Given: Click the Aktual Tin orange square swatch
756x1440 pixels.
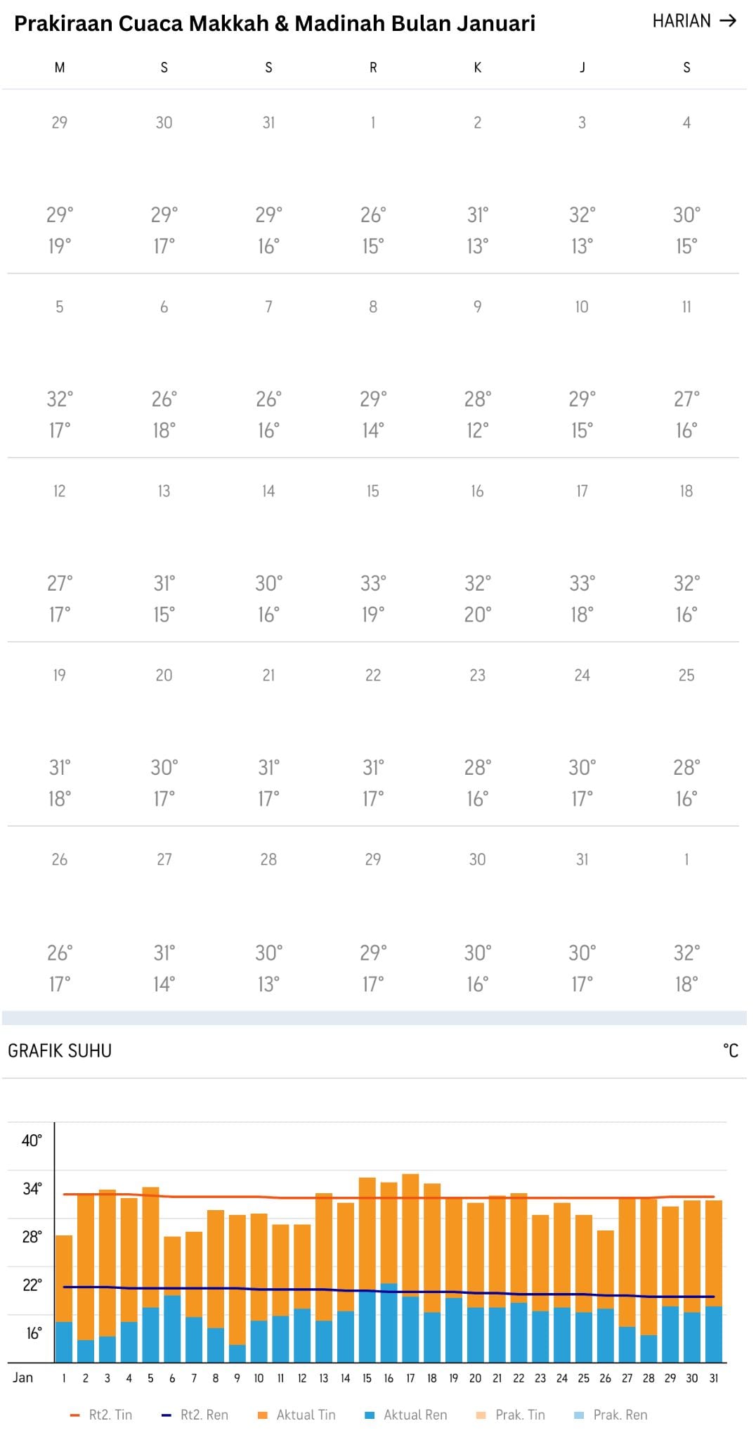Looking at the screenshot, I should [263, 1415].
